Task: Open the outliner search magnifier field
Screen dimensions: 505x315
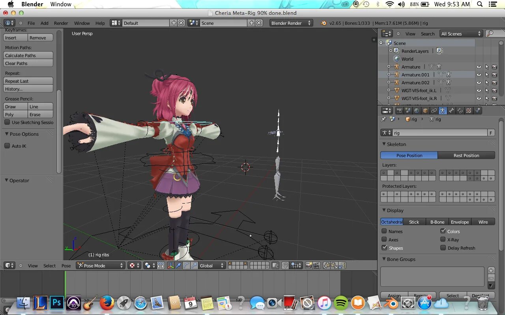Action: [494, 34]
